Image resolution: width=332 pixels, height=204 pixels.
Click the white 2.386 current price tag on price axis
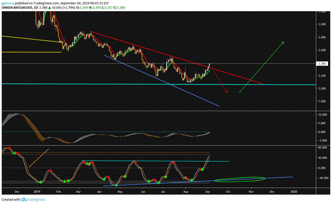pos(323,64)
